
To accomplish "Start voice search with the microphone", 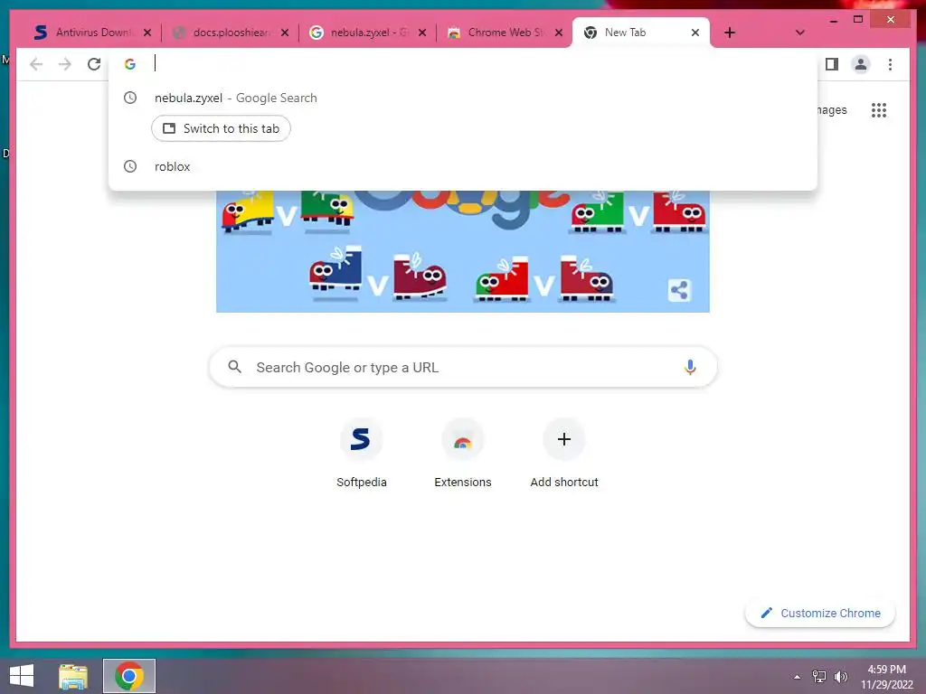I will pyautogui.click(x=690, y=367).
